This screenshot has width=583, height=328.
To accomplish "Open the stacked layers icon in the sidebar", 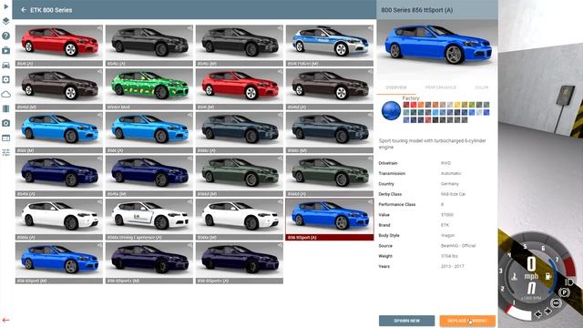I will tap(6, 21).
